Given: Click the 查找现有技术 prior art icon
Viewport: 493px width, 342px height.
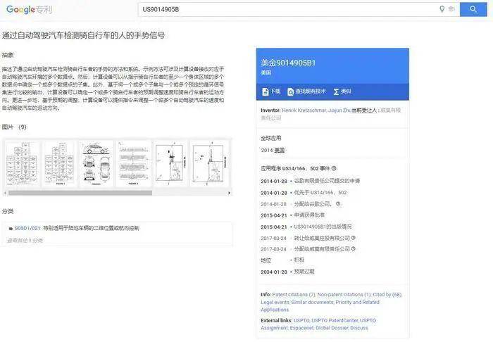Looking at the screenshot, I should coord(290,91).
